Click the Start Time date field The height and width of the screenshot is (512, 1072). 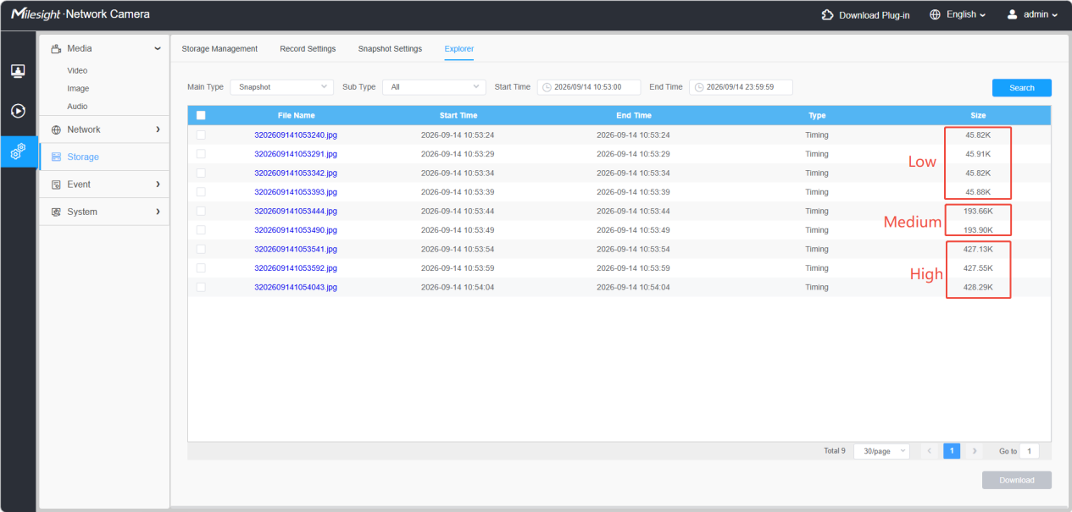[x=589, y=87]
